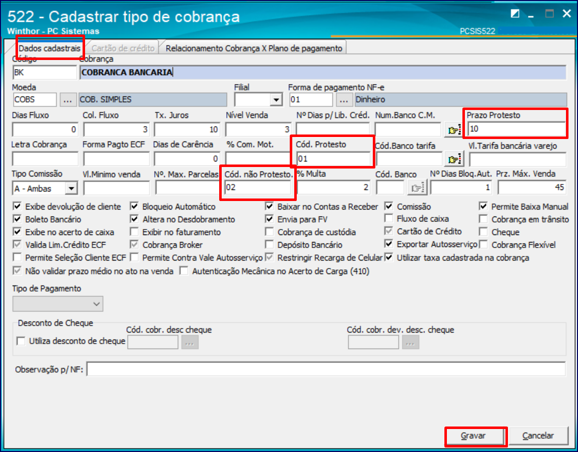Viewport: 578px width, 452px height.
Task: Uncheck Exibe no acerto de caixa
Action: (18, 231)
